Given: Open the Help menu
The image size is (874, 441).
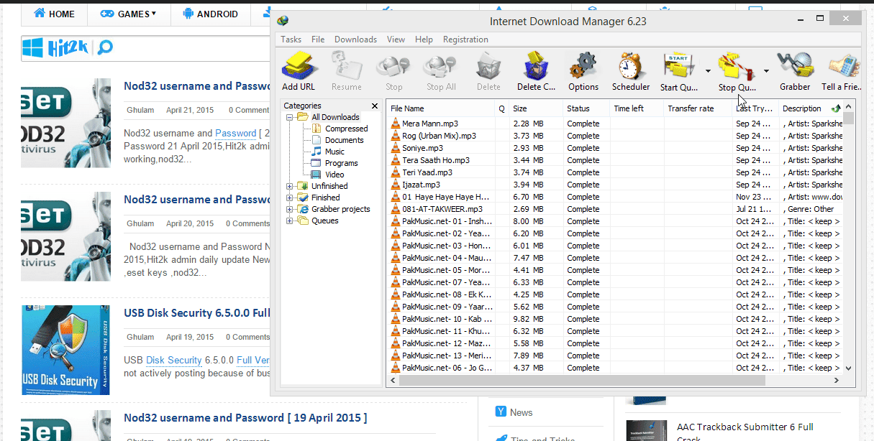Looking at the screenshot, I should tap(424, 40).
